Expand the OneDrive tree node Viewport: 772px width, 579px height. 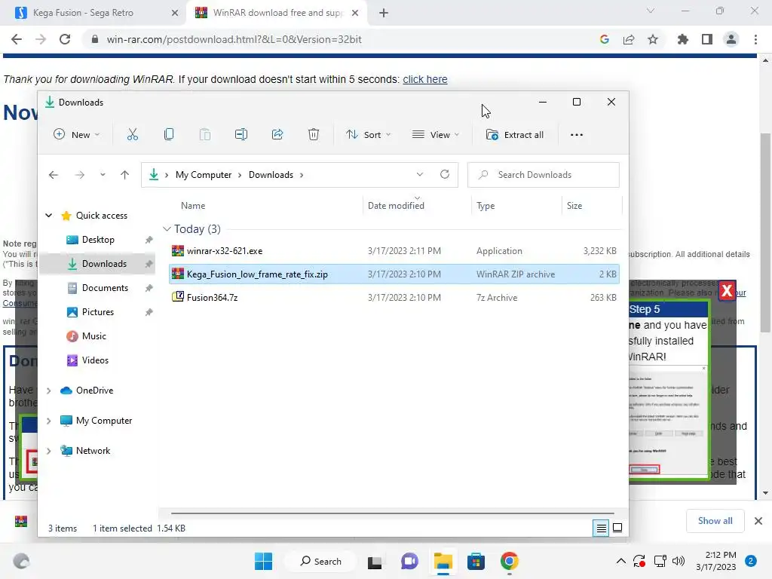pos(49,391)
